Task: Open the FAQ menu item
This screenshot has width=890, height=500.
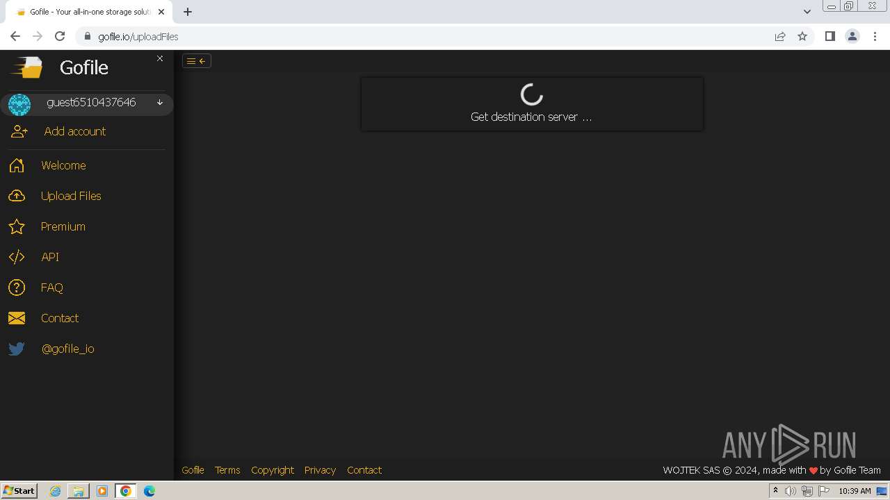Action: pyautogui.click(x=52, y=287)
